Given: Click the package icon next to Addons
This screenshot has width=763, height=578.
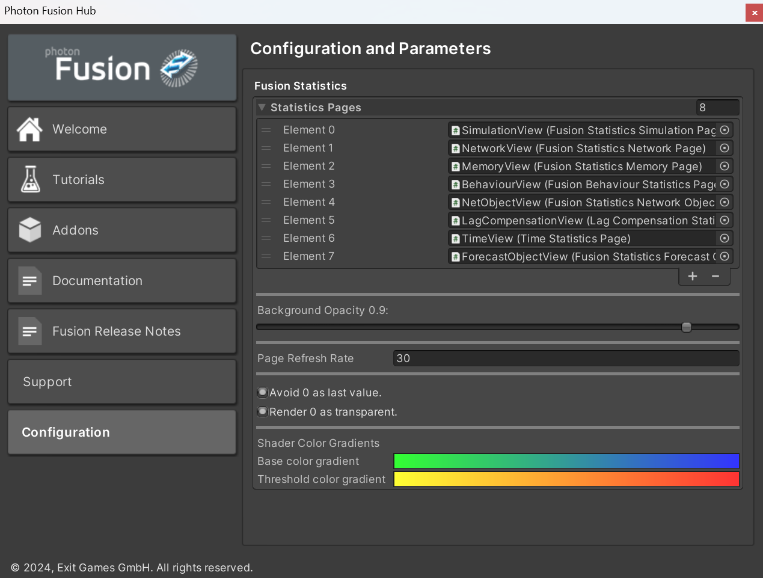Looking at the screenshot, I should click(x=29, y=230).
